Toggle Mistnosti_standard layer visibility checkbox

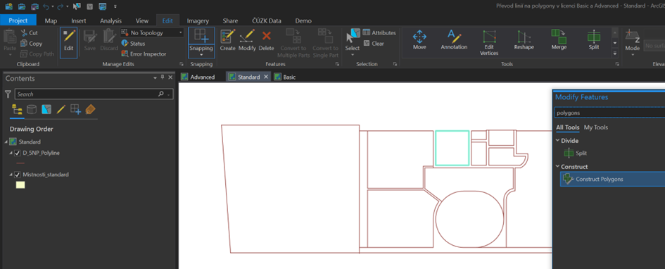18,175
